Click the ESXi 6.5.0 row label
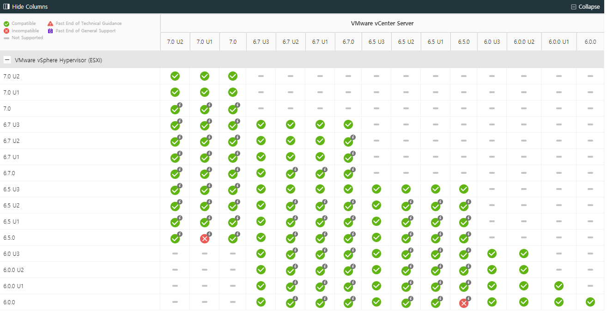 point(9,237)
